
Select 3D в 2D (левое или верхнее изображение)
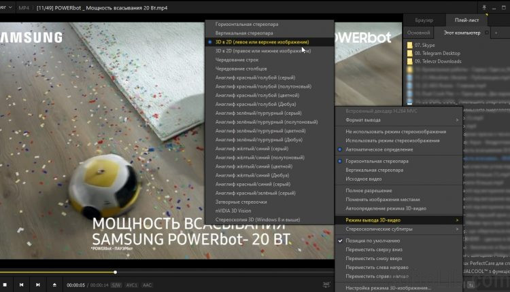270,42
